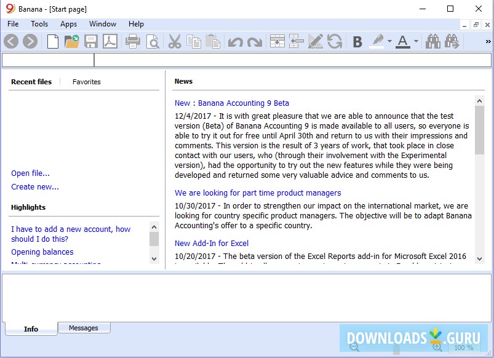The width and height of the screenshot is (494, 358).
Task: Undo last action with the curved-left arrow
Action: (236, 42)
